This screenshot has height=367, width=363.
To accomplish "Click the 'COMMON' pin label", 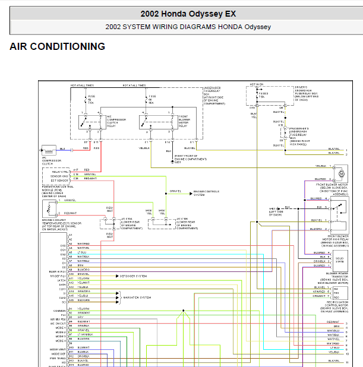I will [x=59, y=311].
